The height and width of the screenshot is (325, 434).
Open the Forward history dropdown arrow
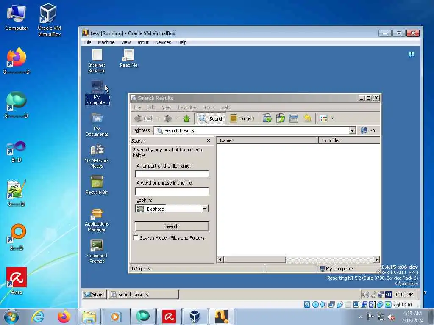(x=177, y=118)
